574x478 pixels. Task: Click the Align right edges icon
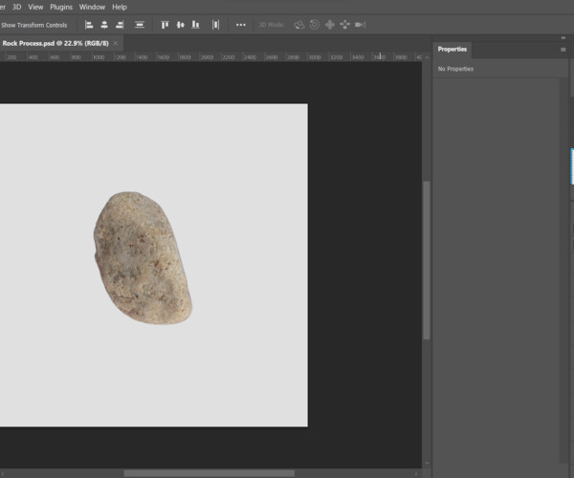tap(120, 25)
